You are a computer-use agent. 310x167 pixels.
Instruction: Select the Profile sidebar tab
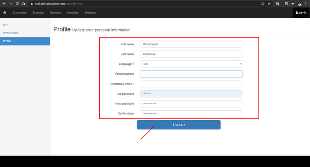25,41
